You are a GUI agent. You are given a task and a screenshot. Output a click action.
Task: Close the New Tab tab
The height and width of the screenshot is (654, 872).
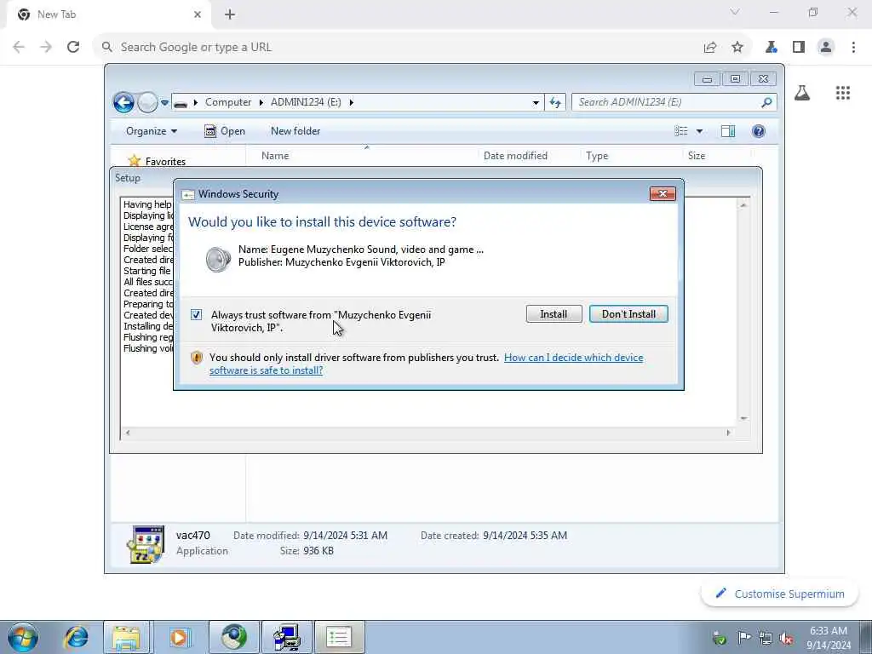point(198,14)
